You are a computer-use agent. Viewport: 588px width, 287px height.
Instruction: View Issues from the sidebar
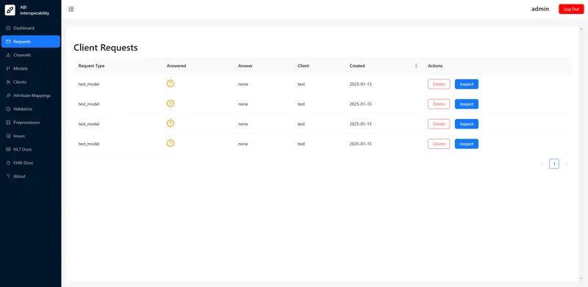click(30, 136)
